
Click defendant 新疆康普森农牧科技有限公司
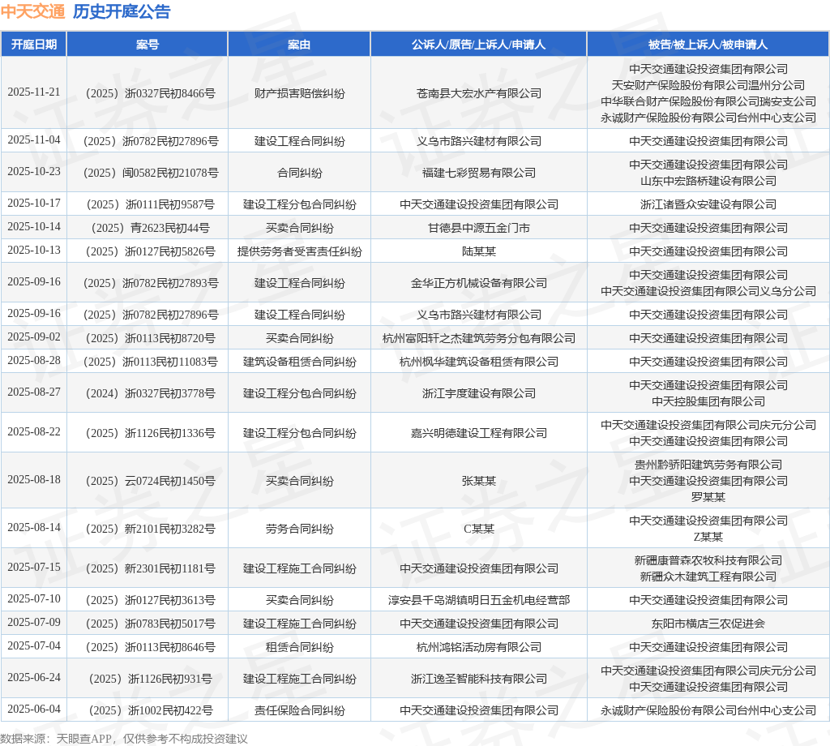pyautogui.click(x=708, y=560)
